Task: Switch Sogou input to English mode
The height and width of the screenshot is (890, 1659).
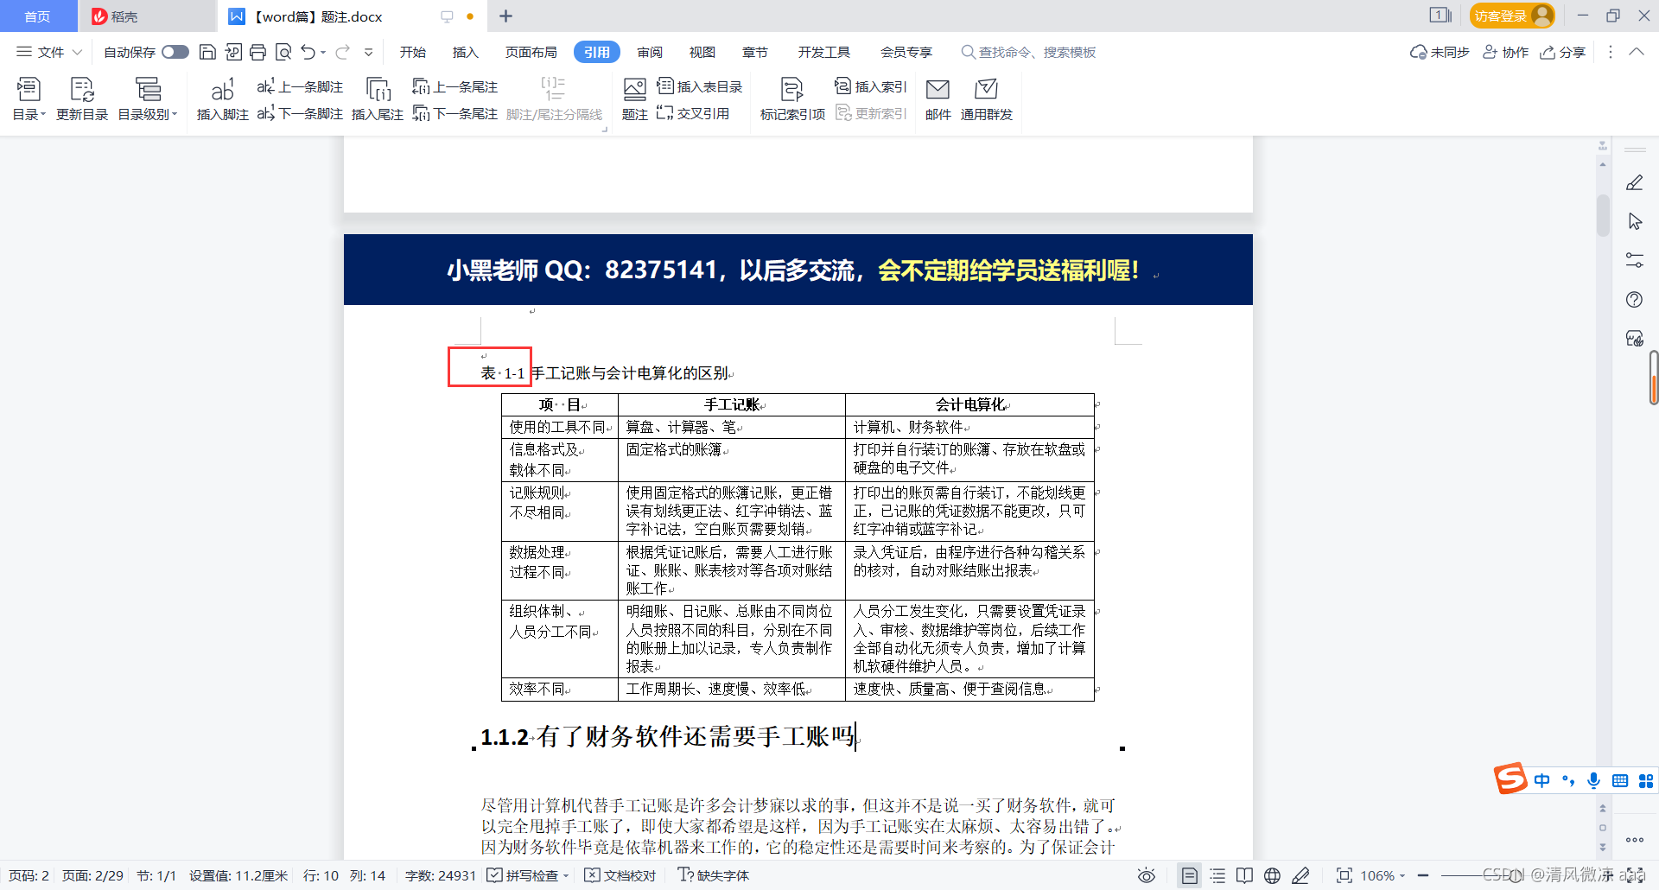Action: point(1541,780)
